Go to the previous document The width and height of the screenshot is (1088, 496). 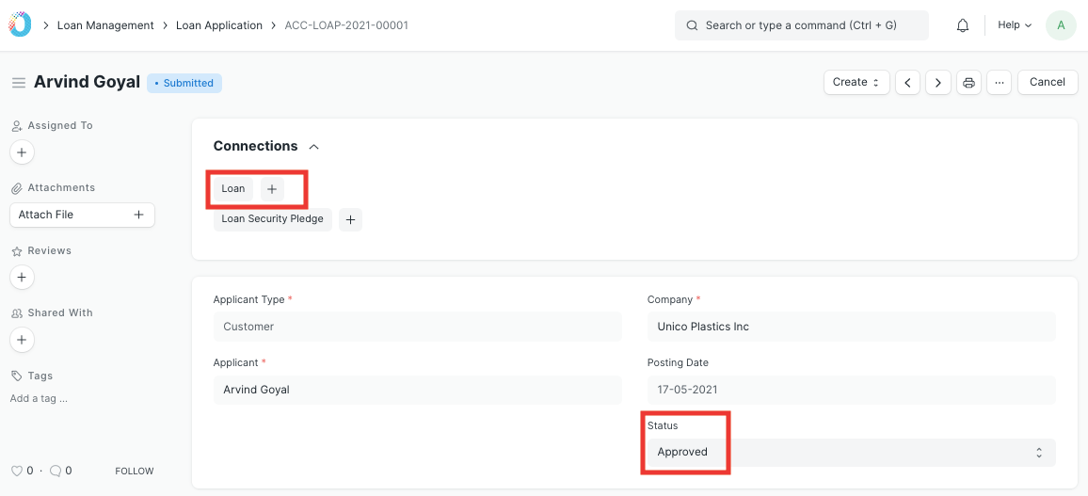pos(907,83)
